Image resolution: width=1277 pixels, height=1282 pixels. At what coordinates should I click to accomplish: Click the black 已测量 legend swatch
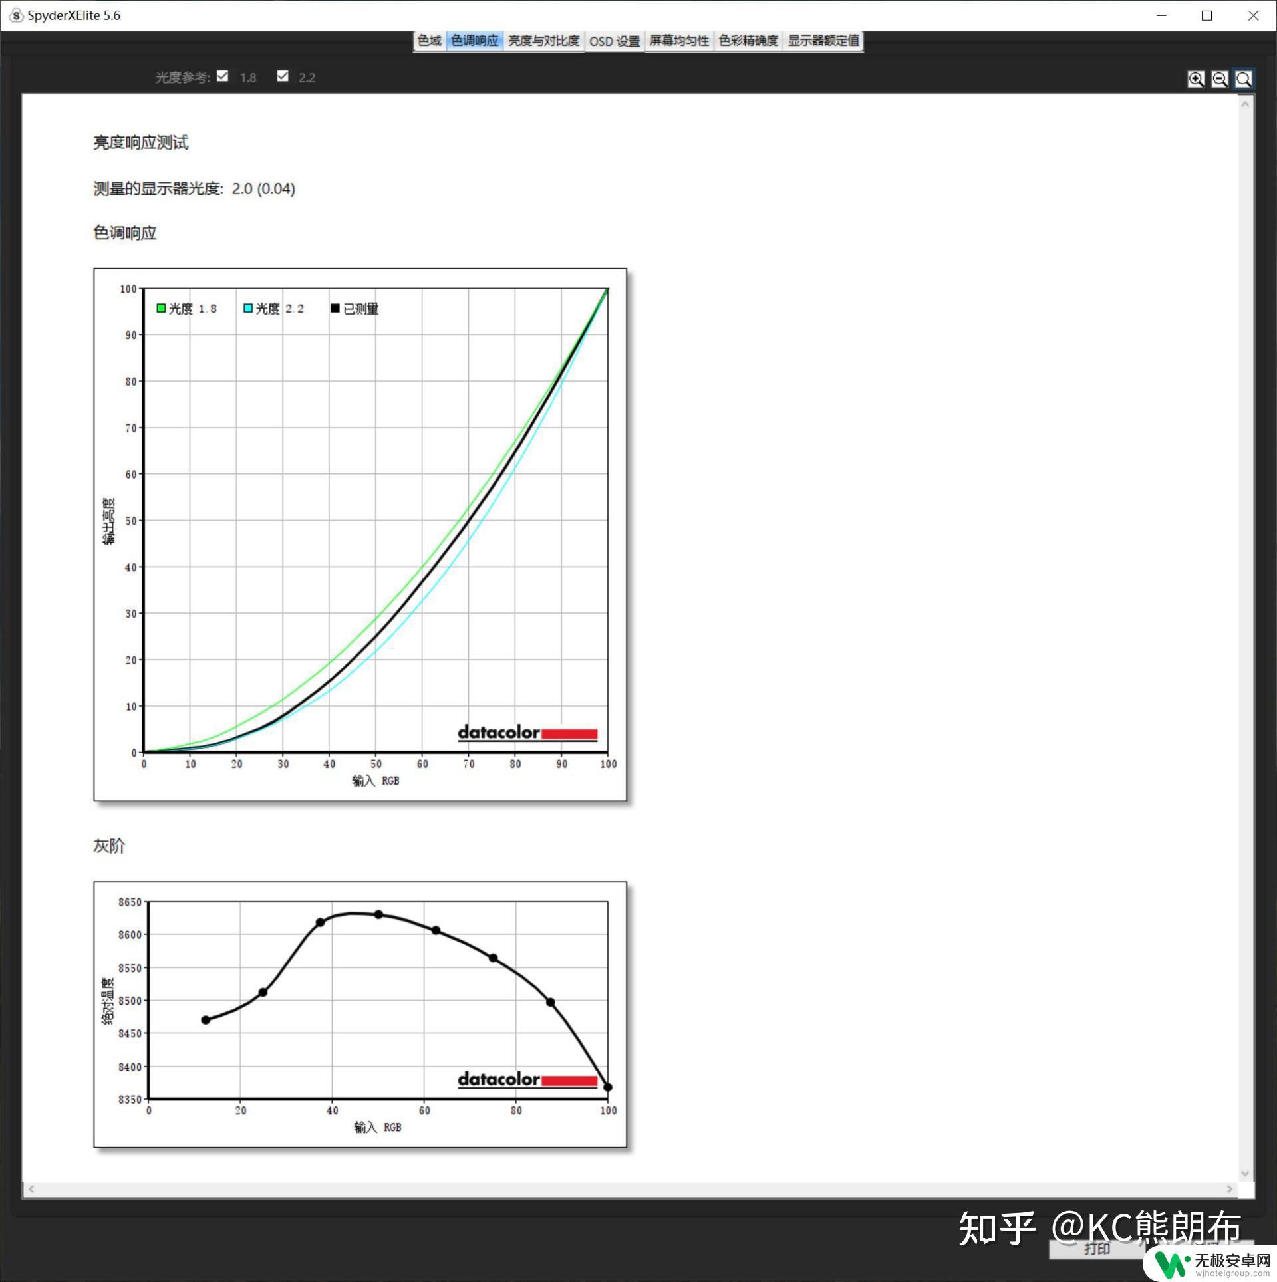[335, 308]
